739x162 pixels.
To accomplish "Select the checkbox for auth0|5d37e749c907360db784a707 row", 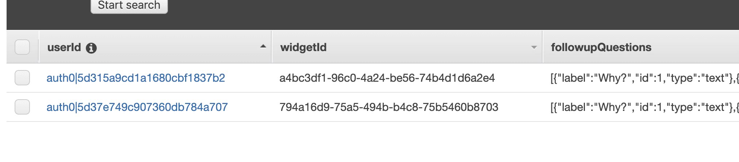I will pyautogui.click(x=22, y=107).
